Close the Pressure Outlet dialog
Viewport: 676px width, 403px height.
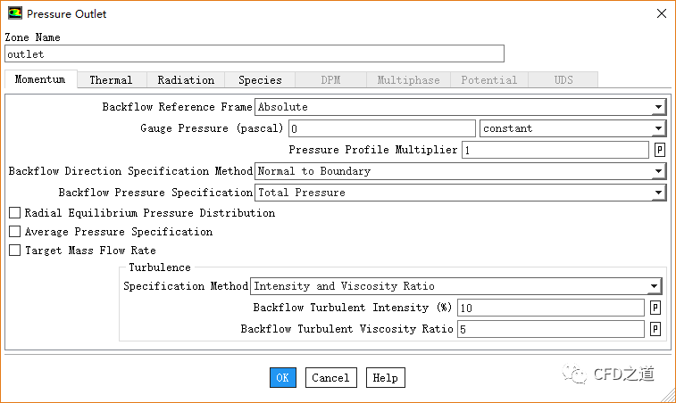click(661, 13)
